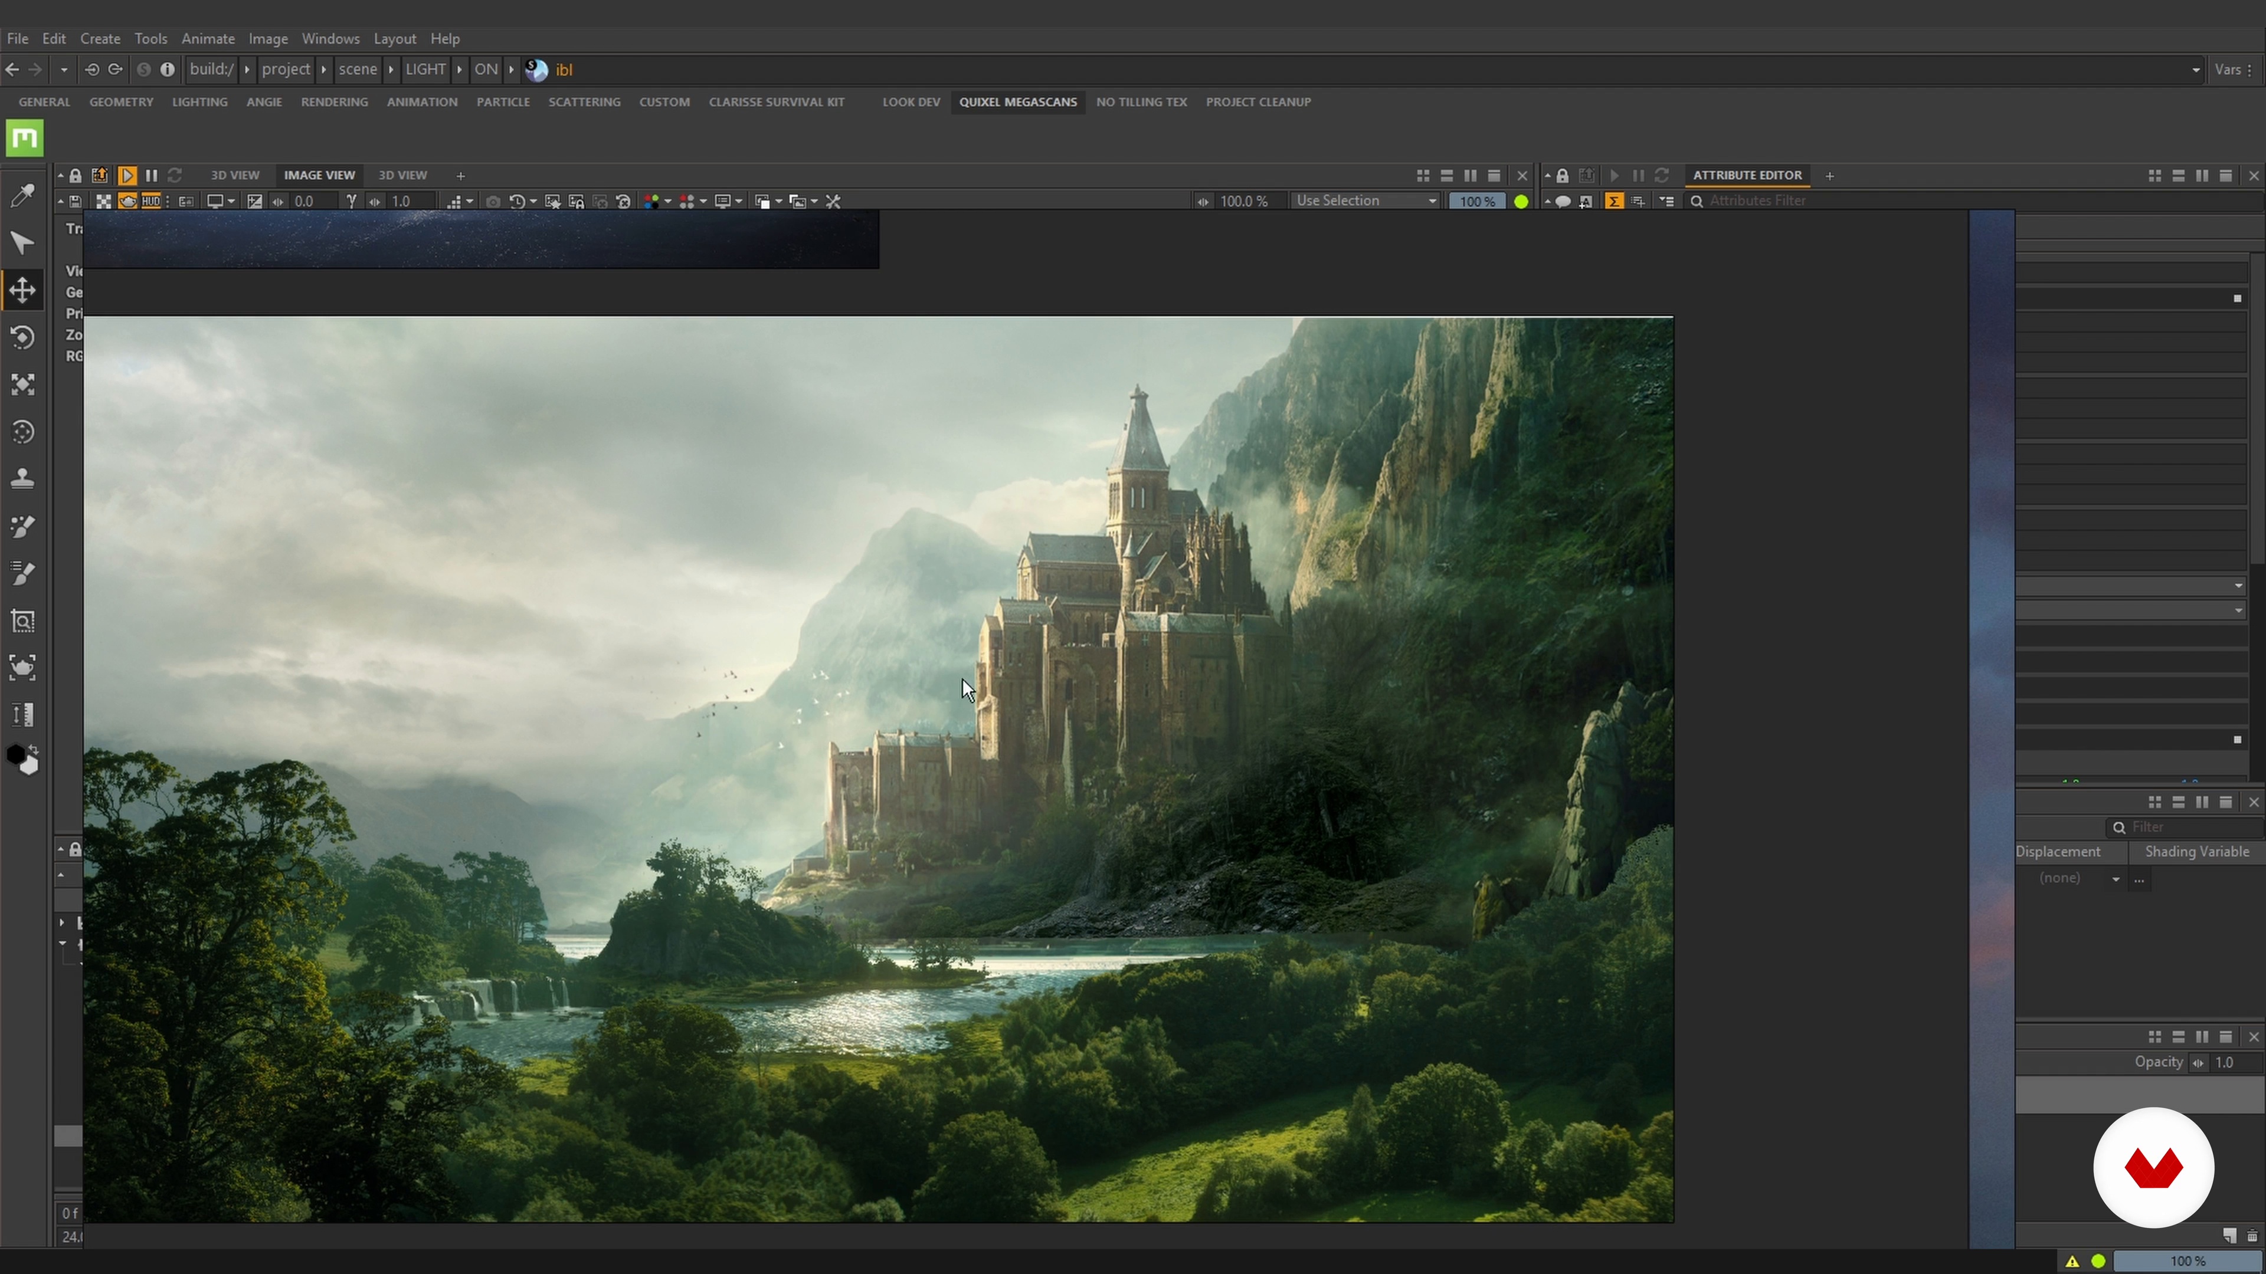Click the comment bubble icon in Attribute Editor
The height and width of the screenshot is (1274, 2266).
coord(1563,201)
